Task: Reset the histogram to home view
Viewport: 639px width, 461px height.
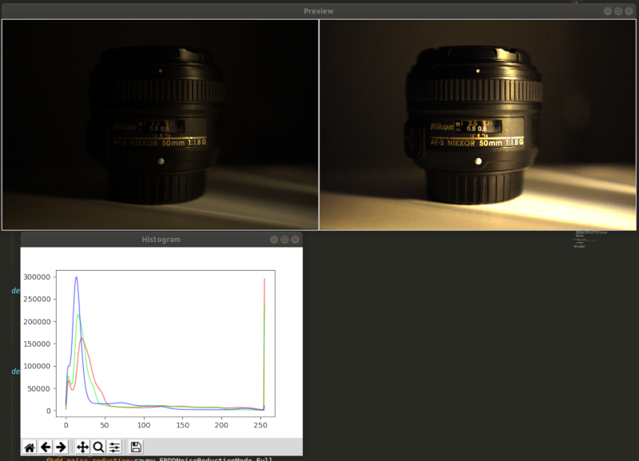Action: pyautogui.click(x=30, y=447)
